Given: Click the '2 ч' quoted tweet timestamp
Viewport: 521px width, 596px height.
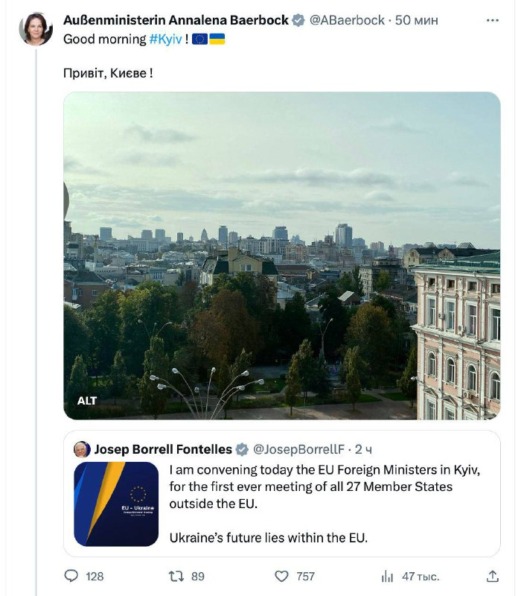Looking at the screenshot, I should 364,449.
